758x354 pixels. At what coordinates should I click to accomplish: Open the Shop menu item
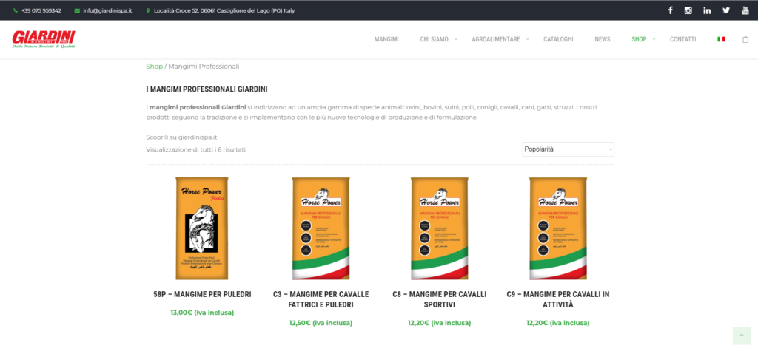point(639,40)
